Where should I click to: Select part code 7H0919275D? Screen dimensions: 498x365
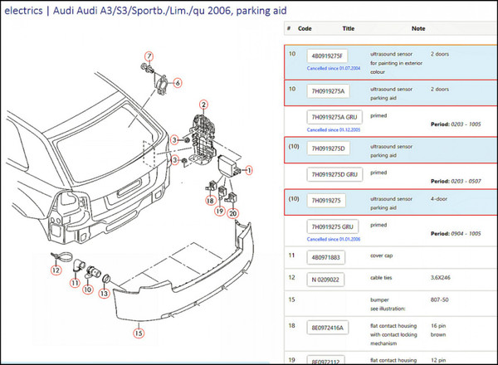point(331,148)
